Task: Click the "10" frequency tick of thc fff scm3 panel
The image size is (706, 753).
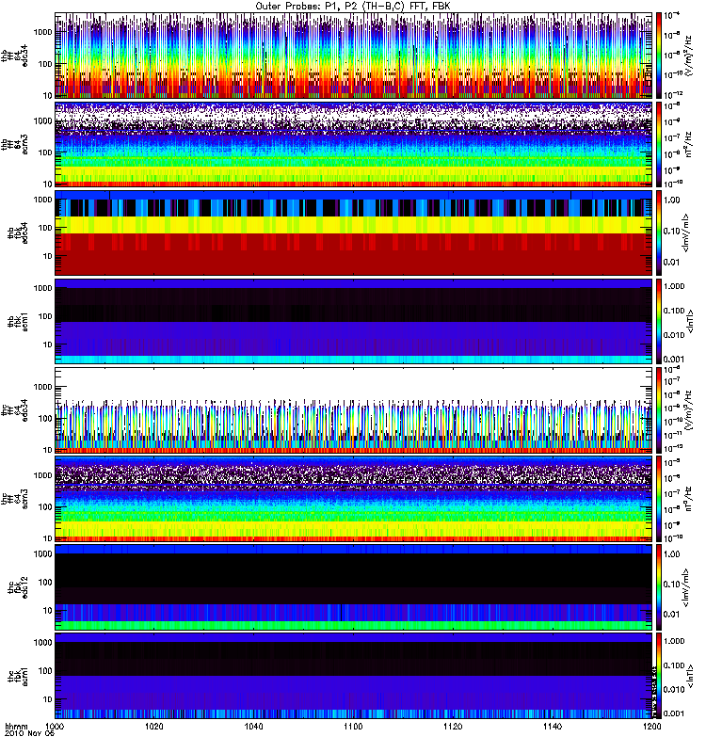Action: coord(48,538)
